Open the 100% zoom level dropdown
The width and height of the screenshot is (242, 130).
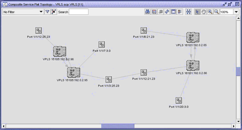(x=236, y=12)
